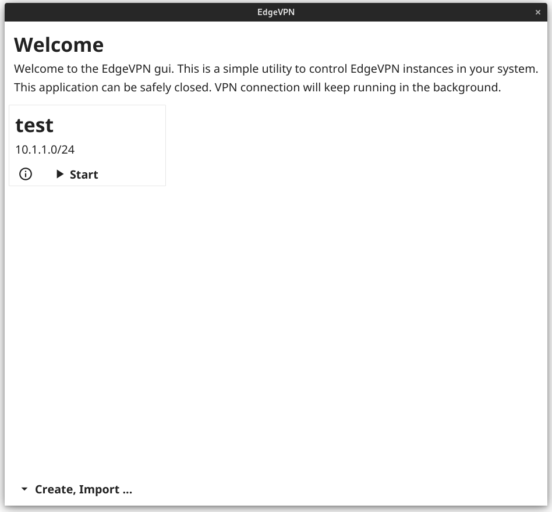The image size is (552, 512).
Task: Click Create, Import to add a network
Action: (83, 489)
